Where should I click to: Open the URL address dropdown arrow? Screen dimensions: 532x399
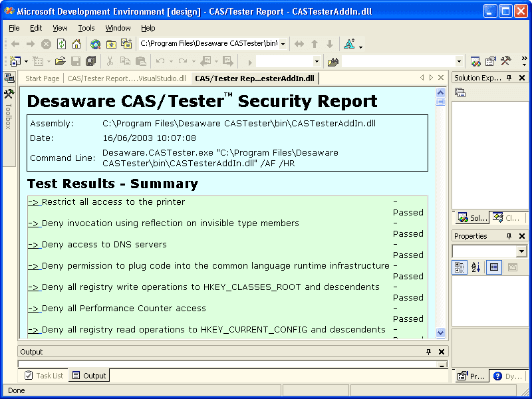283,44
